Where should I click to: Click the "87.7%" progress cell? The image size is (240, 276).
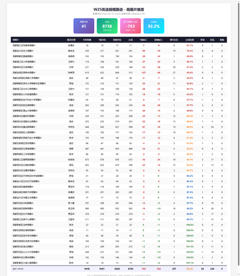[x=190, y=105]
